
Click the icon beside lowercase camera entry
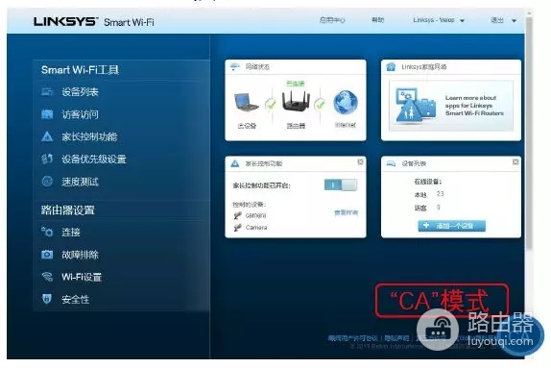237,215
